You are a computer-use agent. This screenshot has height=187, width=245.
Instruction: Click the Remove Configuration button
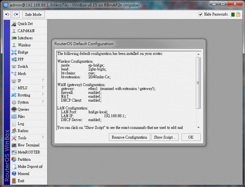point(130,137)
